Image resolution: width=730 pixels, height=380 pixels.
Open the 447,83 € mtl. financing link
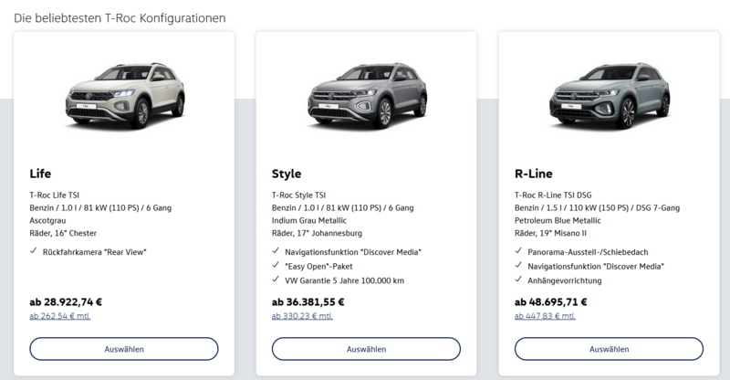pos(545,316)
